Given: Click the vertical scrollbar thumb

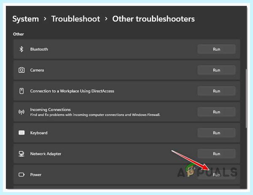Looking at the screenshot, I should 246,99.
